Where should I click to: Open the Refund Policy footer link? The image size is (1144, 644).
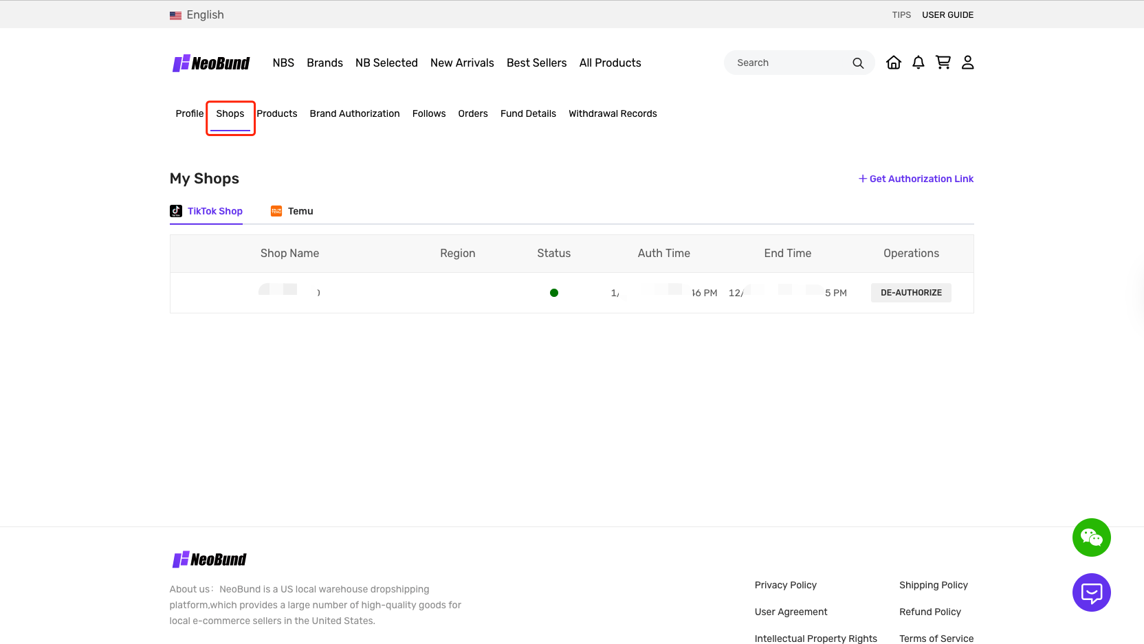pyautogui.click(x=929, y=612)
